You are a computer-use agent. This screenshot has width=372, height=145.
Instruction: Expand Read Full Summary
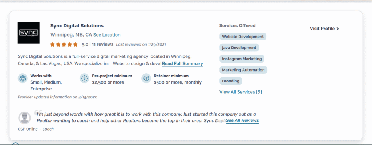[x=182, y=64]
